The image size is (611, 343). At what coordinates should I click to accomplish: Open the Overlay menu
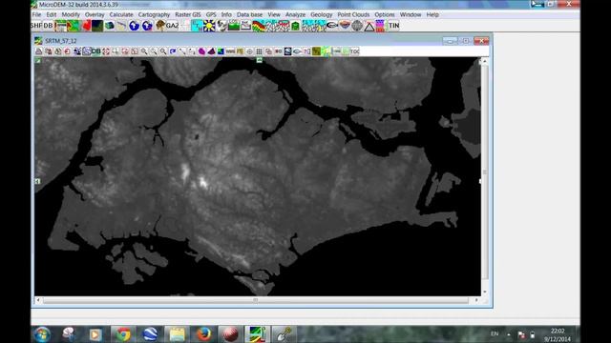pyautogui.click(x=95, y=14)
